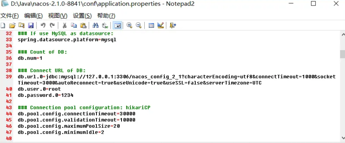Click the 'db.pool.config.validationTimeout=10000' line
The width and height of the screenshot is (345, 143).
tap(76, 120)
